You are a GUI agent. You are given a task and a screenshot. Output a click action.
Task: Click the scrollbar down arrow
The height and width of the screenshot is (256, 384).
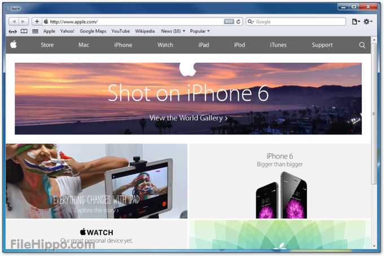(x=374, y=246)
